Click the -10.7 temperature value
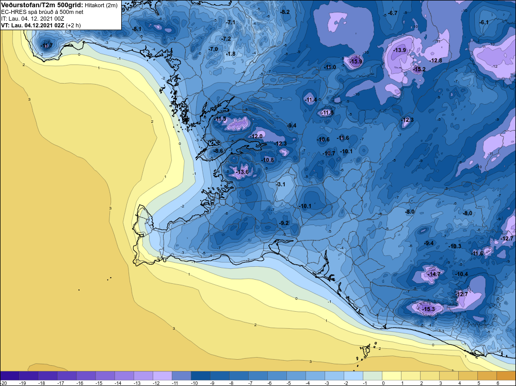The width and height of the screenshot is (516, 386). point(329,153)
